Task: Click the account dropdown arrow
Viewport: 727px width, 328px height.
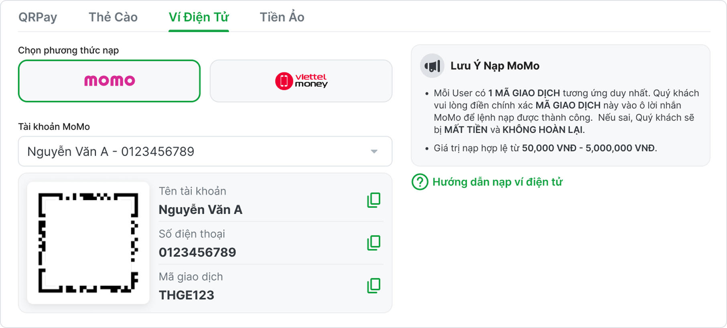Action: tap(374, 152)
